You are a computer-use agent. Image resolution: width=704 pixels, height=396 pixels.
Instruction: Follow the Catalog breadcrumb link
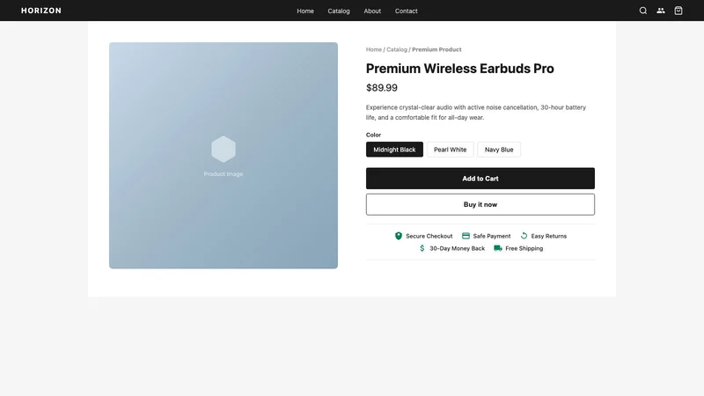[x=397, y=50]
